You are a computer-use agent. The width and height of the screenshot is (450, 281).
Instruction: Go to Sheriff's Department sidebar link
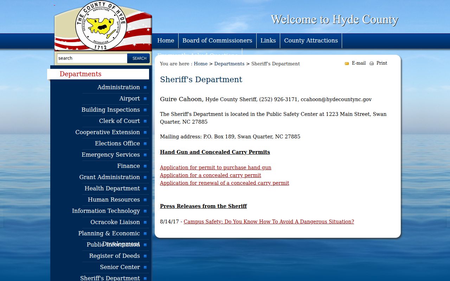[x=110, y=278]
